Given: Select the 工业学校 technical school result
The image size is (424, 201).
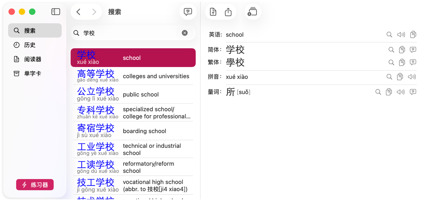Looking at the screenshot, I should [133, 149].
